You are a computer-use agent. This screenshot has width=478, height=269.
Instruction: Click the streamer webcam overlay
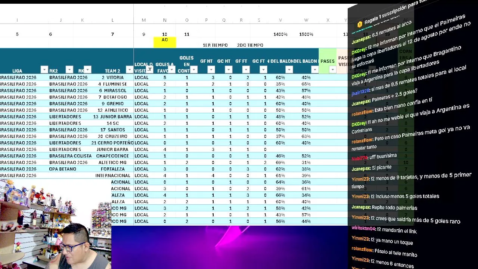56,224
